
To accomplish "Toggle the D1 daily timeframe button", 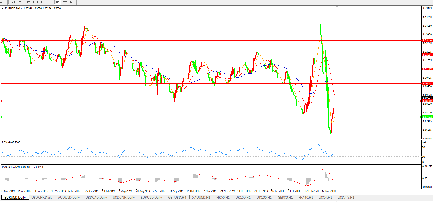I will pyautogui.click(x=58, y=2).
